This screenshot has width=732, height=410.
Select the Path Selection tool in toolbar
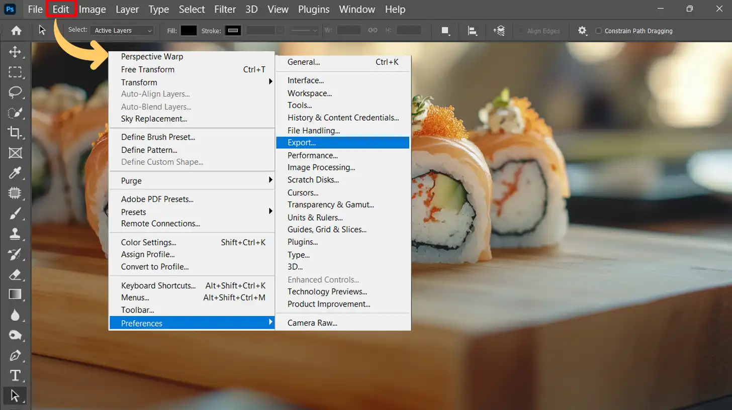point(15,395)
